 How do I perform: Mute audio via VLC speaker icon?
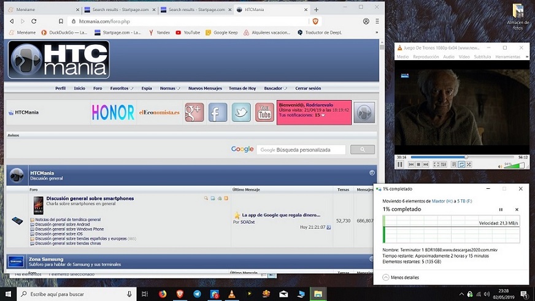[500, 166]
